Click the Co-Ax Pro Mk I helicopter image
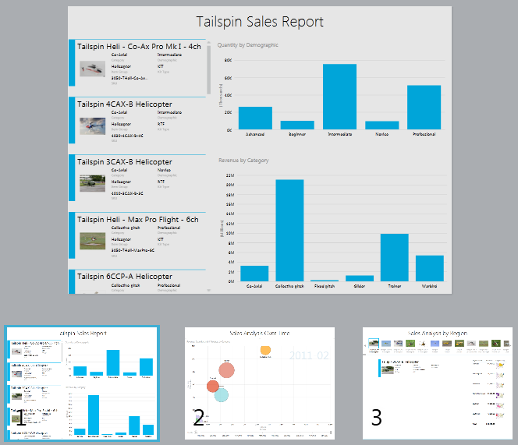518x445 pixels. (x=92, y=69)
